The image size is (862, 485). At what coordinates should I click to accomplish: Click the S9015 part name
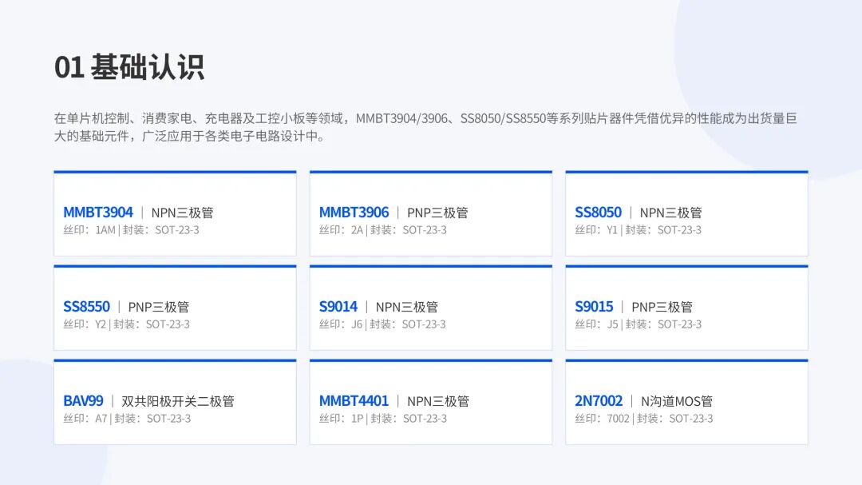coord(594,307)
